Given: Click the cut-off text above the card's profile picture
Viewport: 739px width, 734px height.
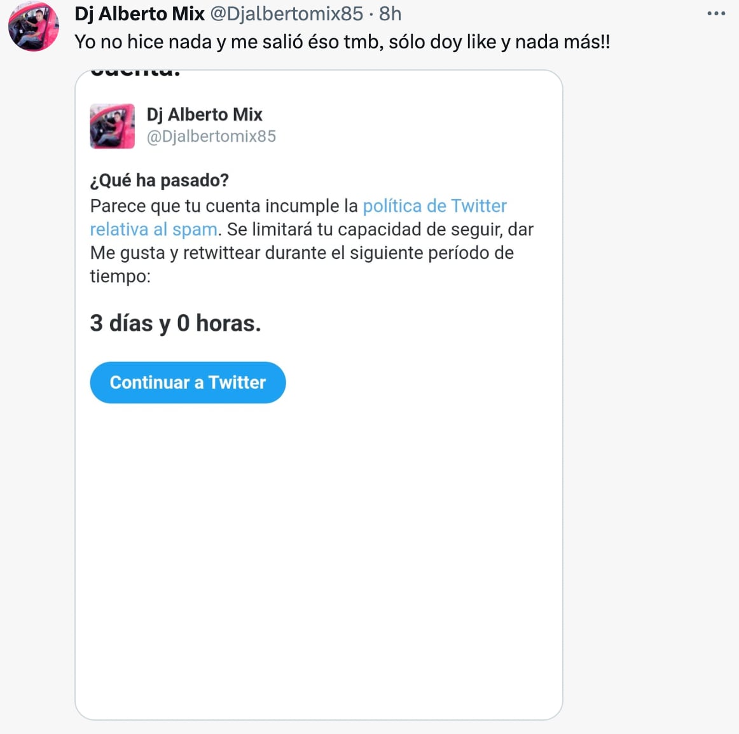Looking at the screenshot, I should (x=135, y=73).
